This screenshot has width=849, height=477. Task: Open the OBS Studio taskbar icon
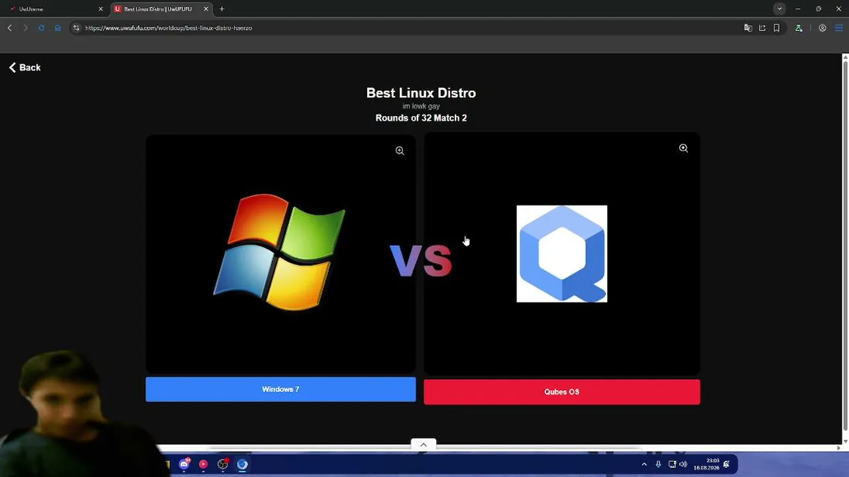point(223,464)
